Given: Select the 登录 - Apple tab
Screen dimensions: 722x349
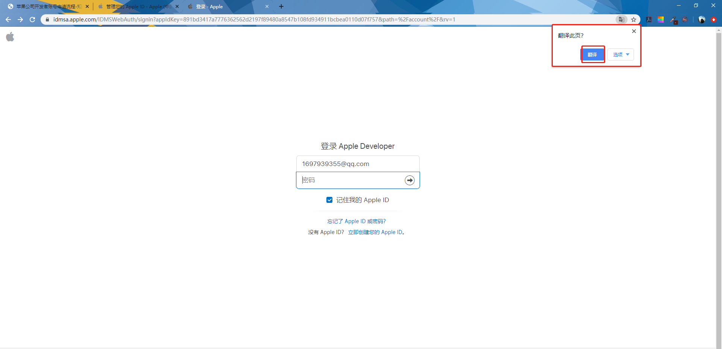Looking at the screenshot, I should coord(228,6).
